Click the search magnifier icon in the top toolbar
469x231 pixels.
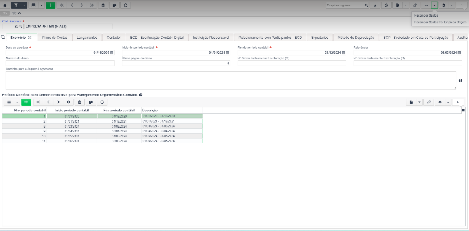366,5
